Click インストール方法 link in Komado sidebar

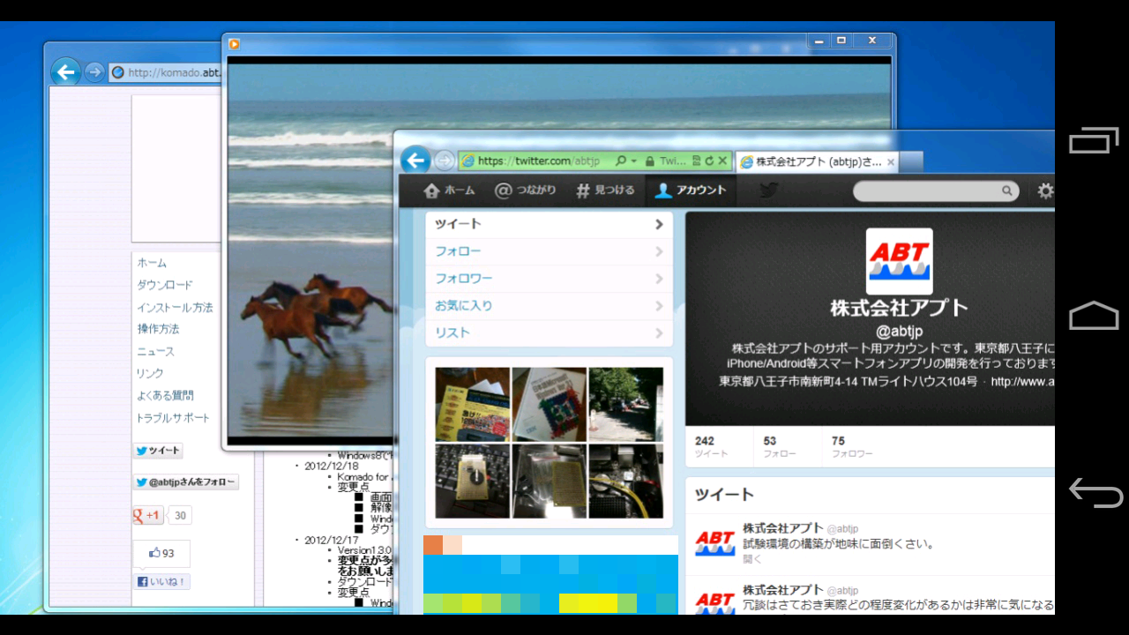[175, 308]
